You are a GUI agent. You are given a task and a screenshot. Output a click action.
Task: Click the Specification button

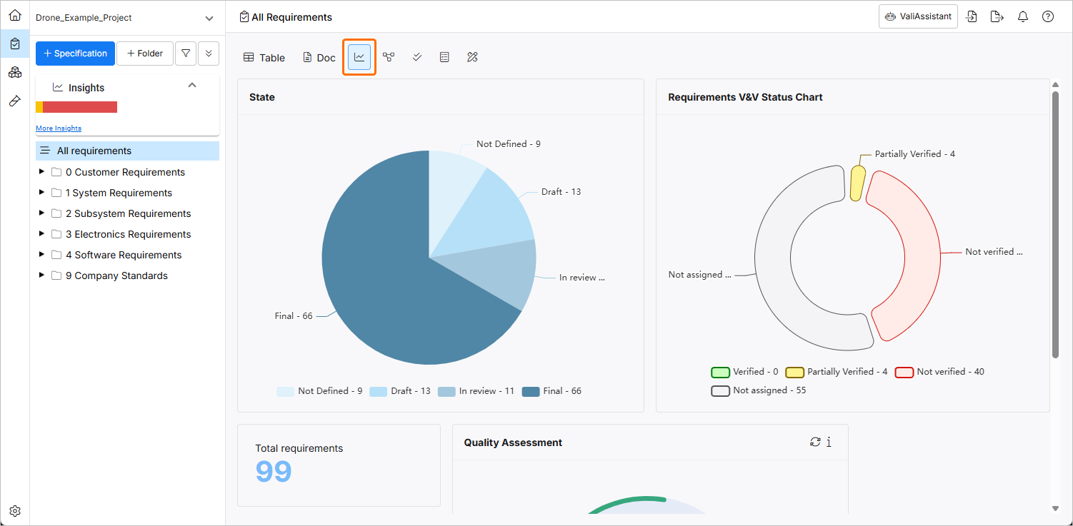point(75,54)
